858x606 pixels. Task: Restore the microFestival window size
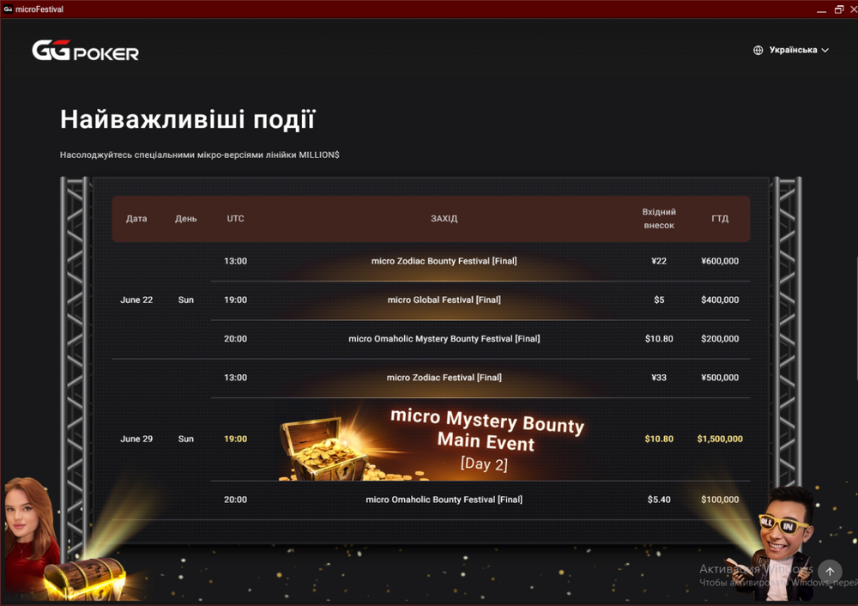pos(839,9)
